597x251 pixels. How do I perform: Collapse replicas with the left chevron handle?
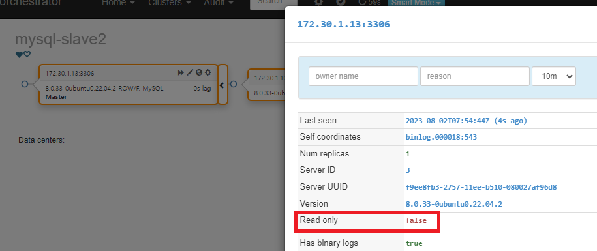(x=222, y=85)
